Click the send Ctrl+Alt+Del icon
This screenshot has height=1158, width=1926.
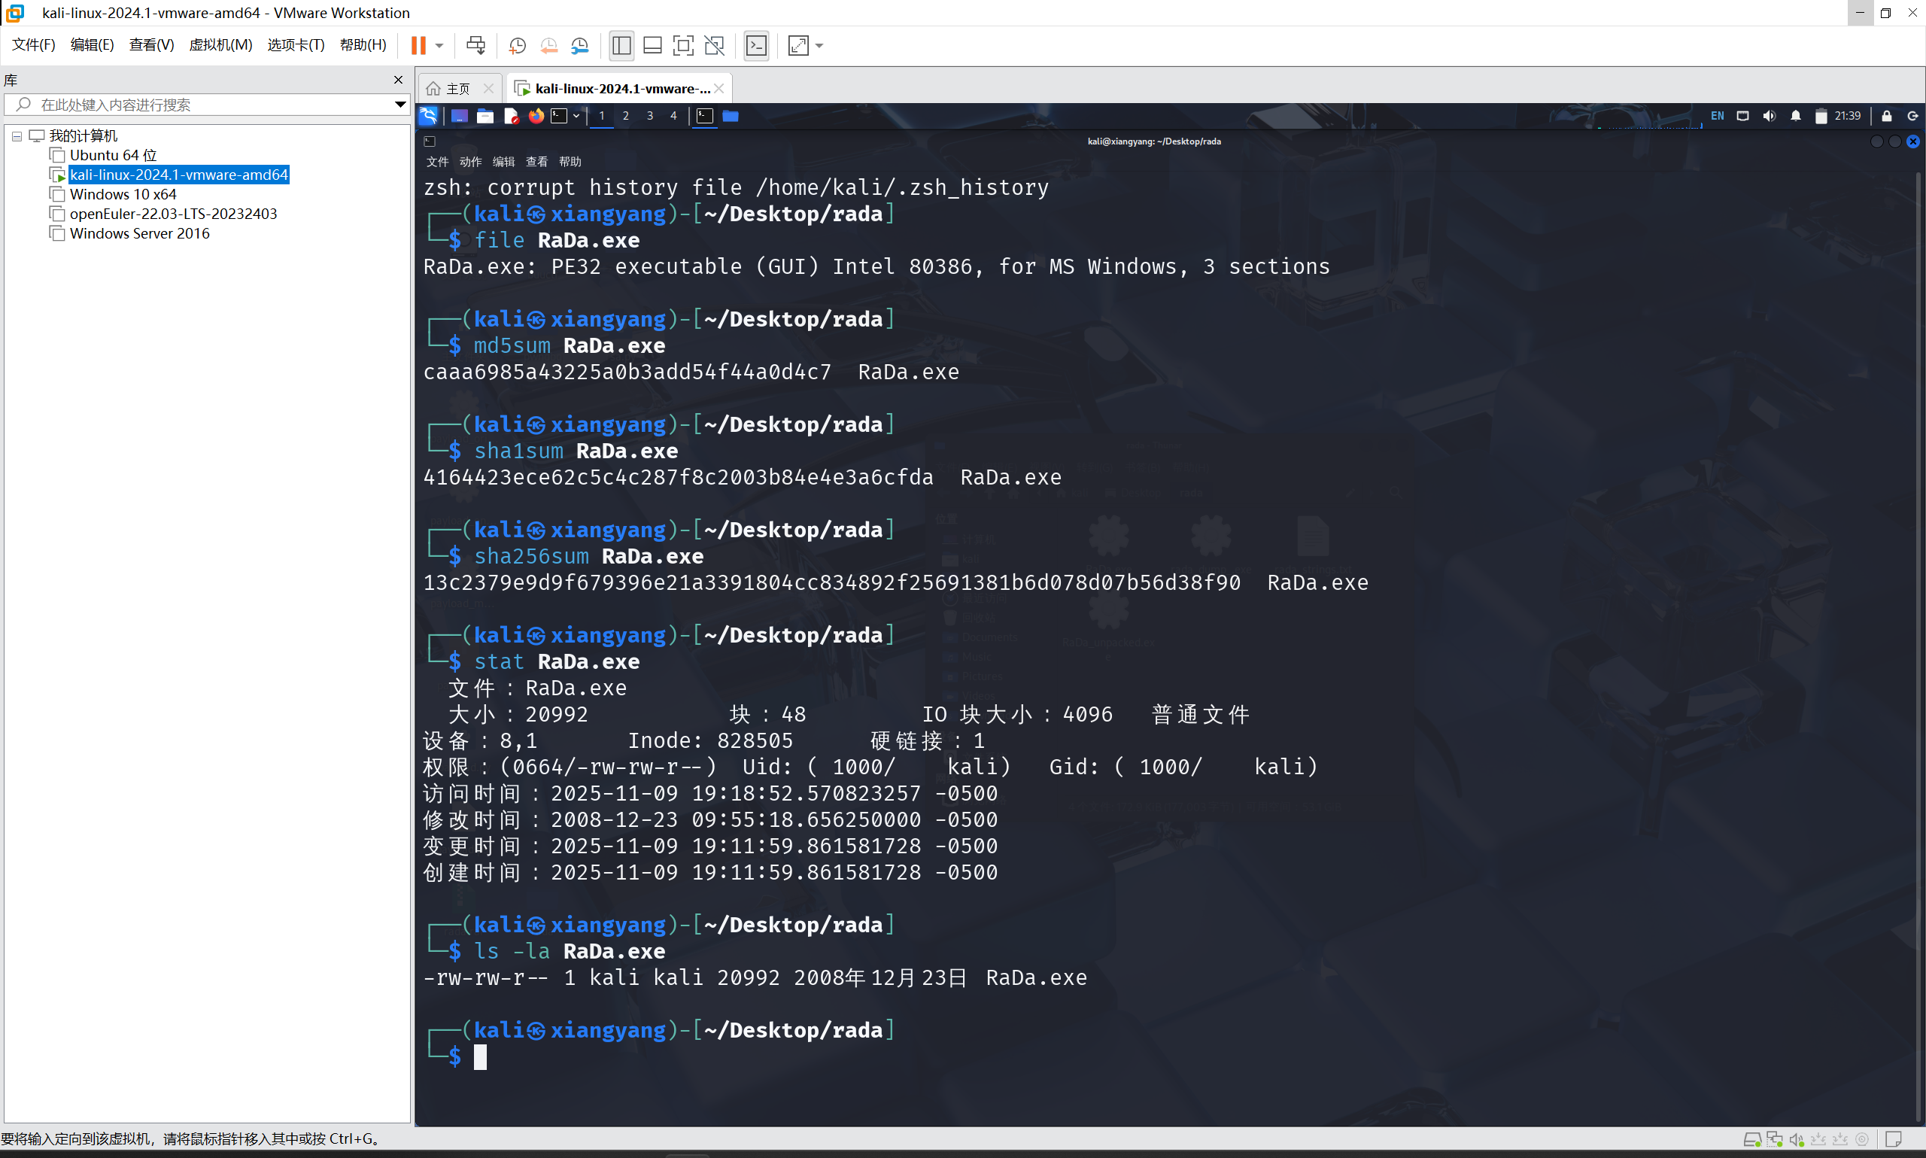coord(475,45)
